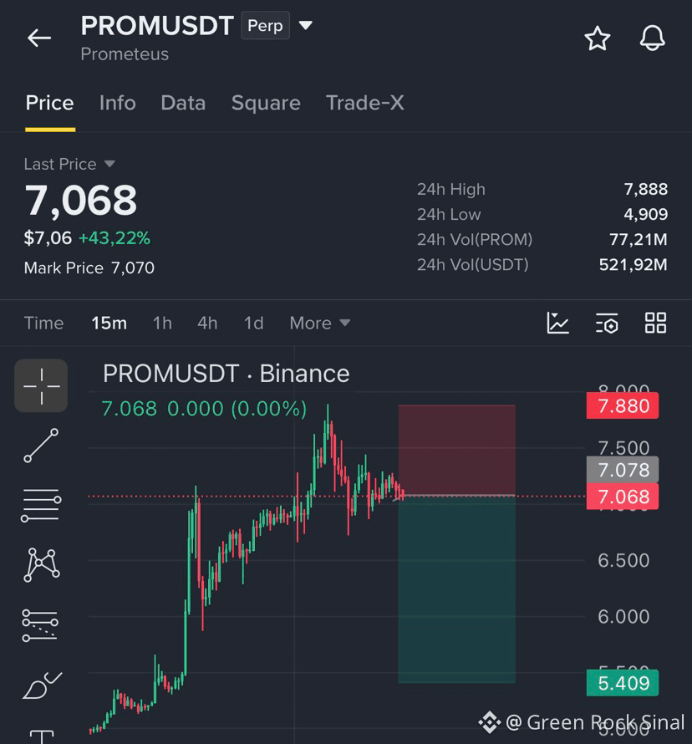This screenshot has height=744, width=692.
Task: Click the Mark Price 7,070 value
Action: 133,268
